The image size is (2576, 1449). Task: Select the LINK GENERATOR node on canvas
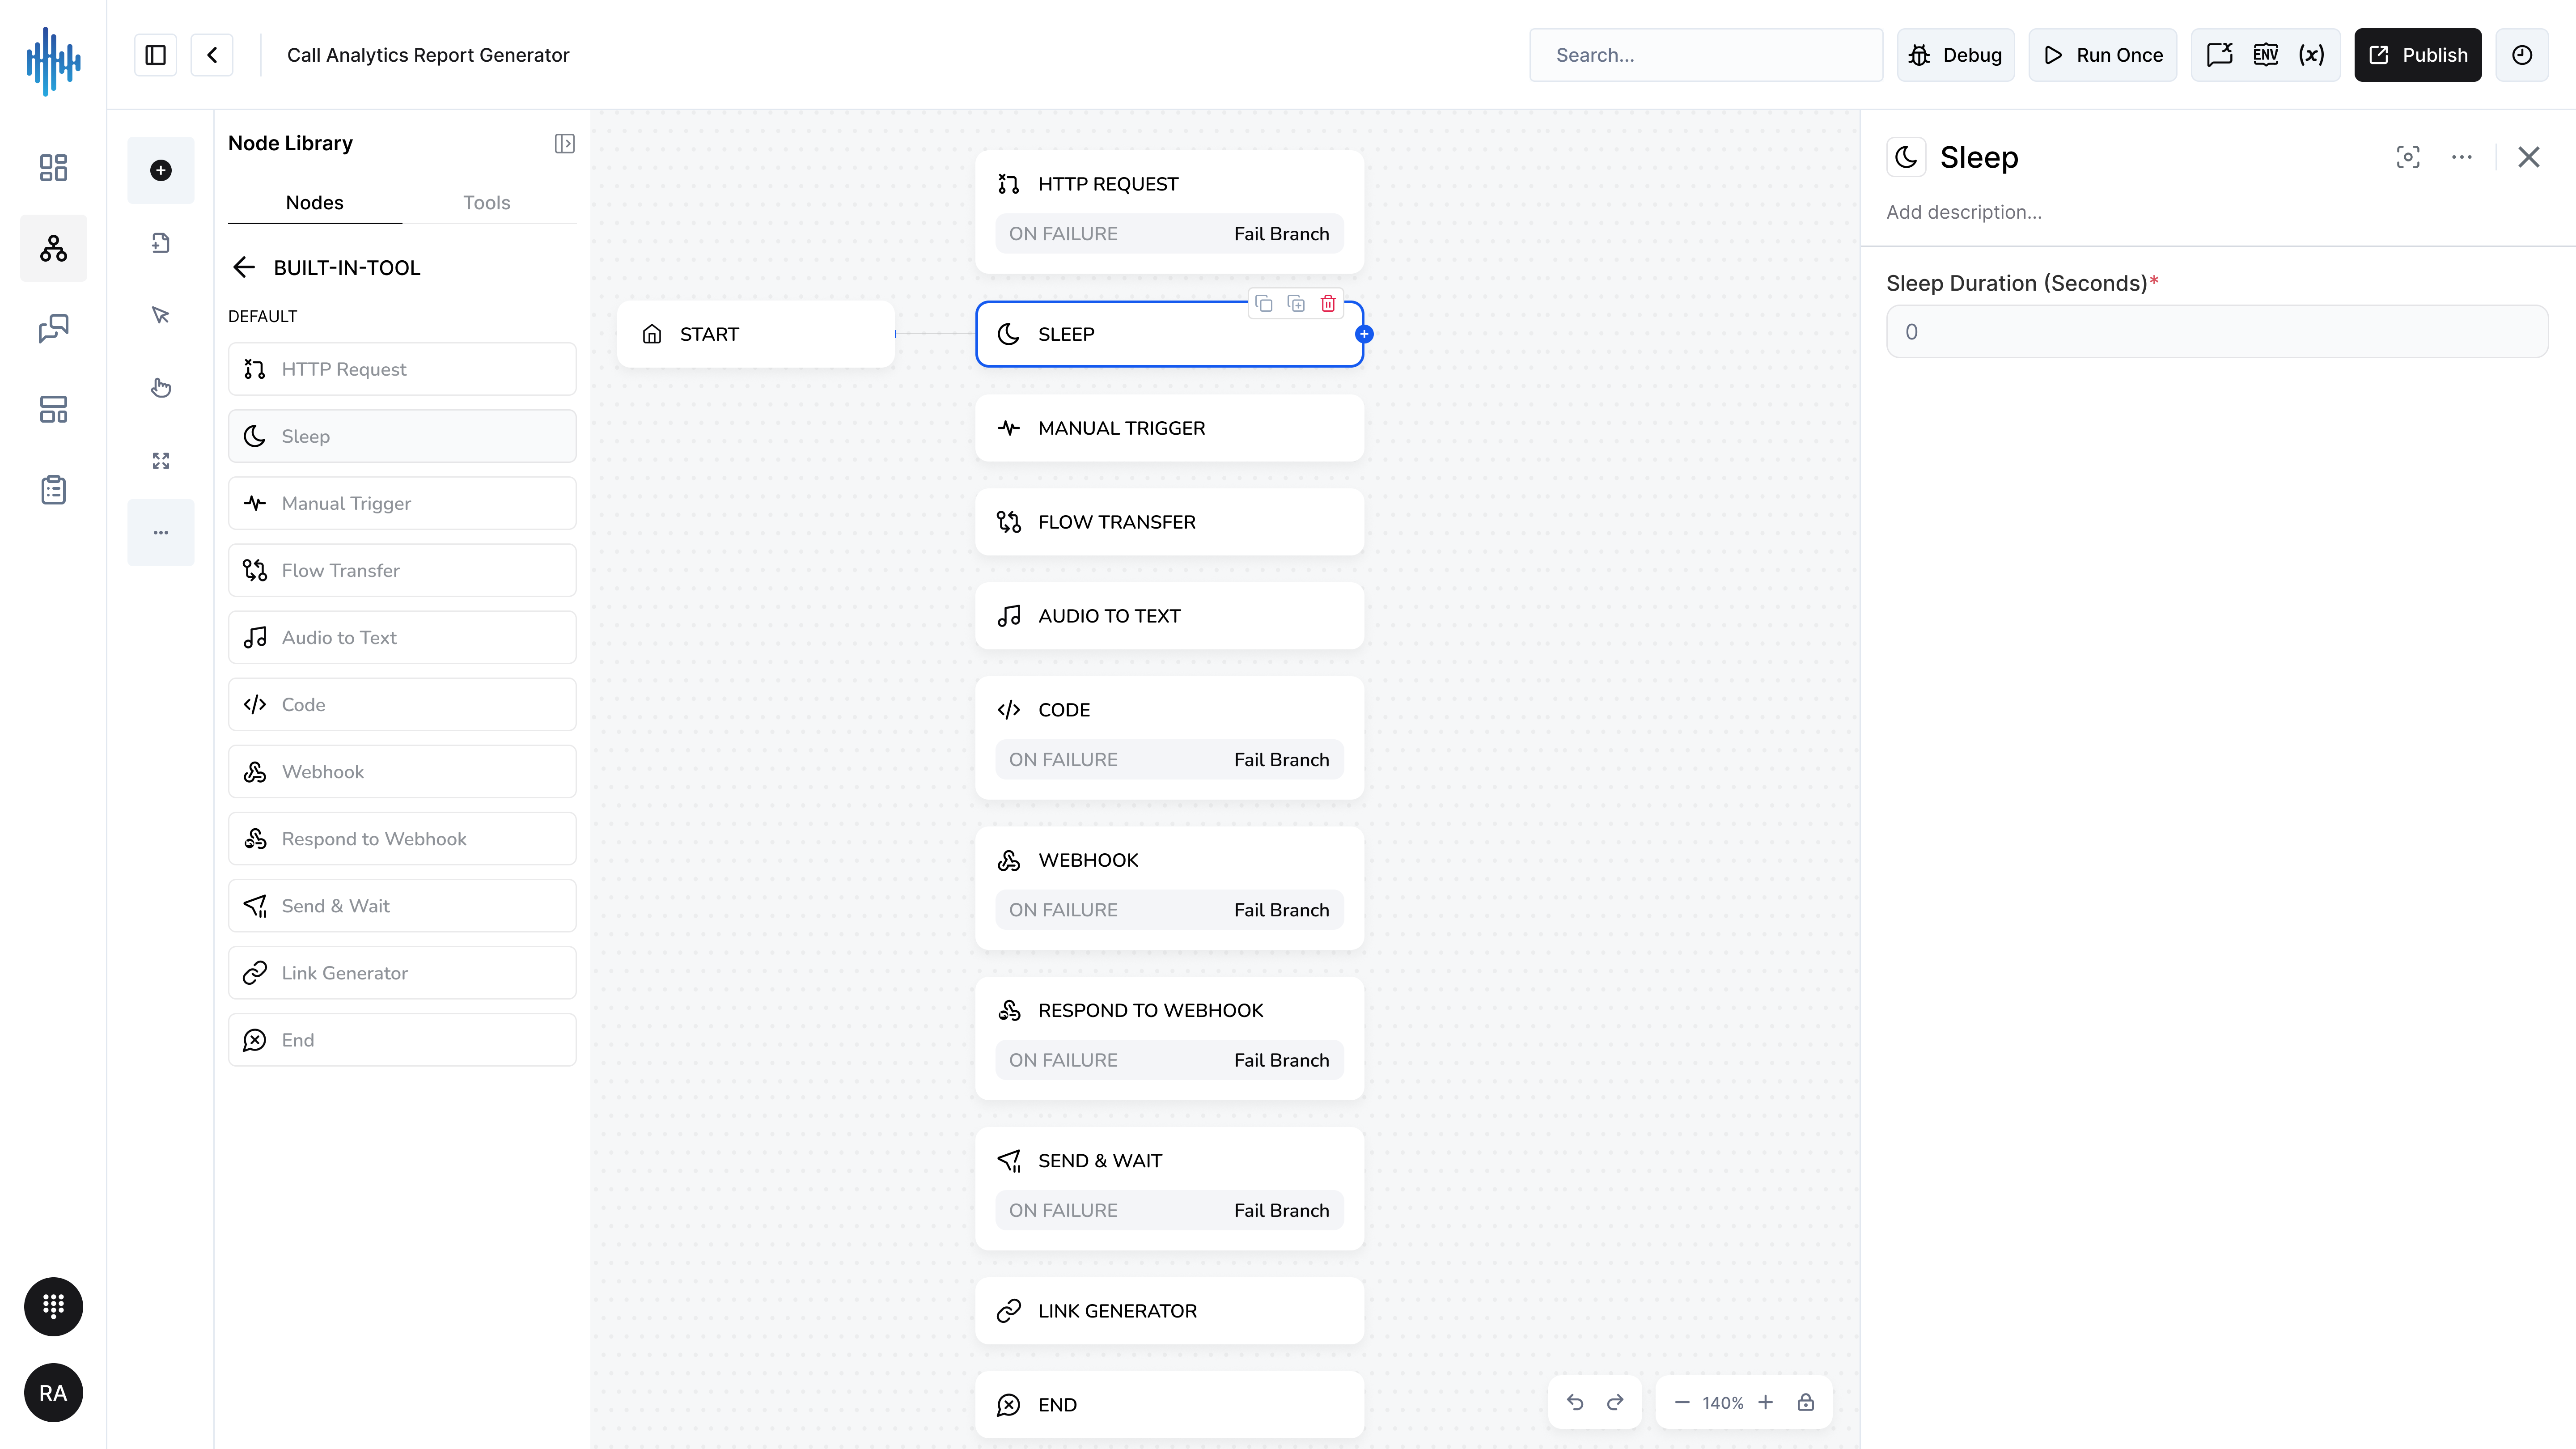(x=1169, y=1310)
